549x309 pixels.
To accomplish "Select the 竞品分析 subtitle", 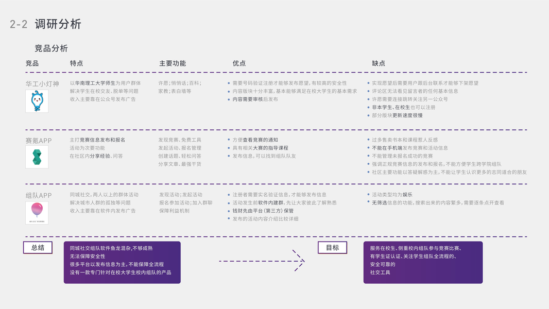I will click(51, 48).
